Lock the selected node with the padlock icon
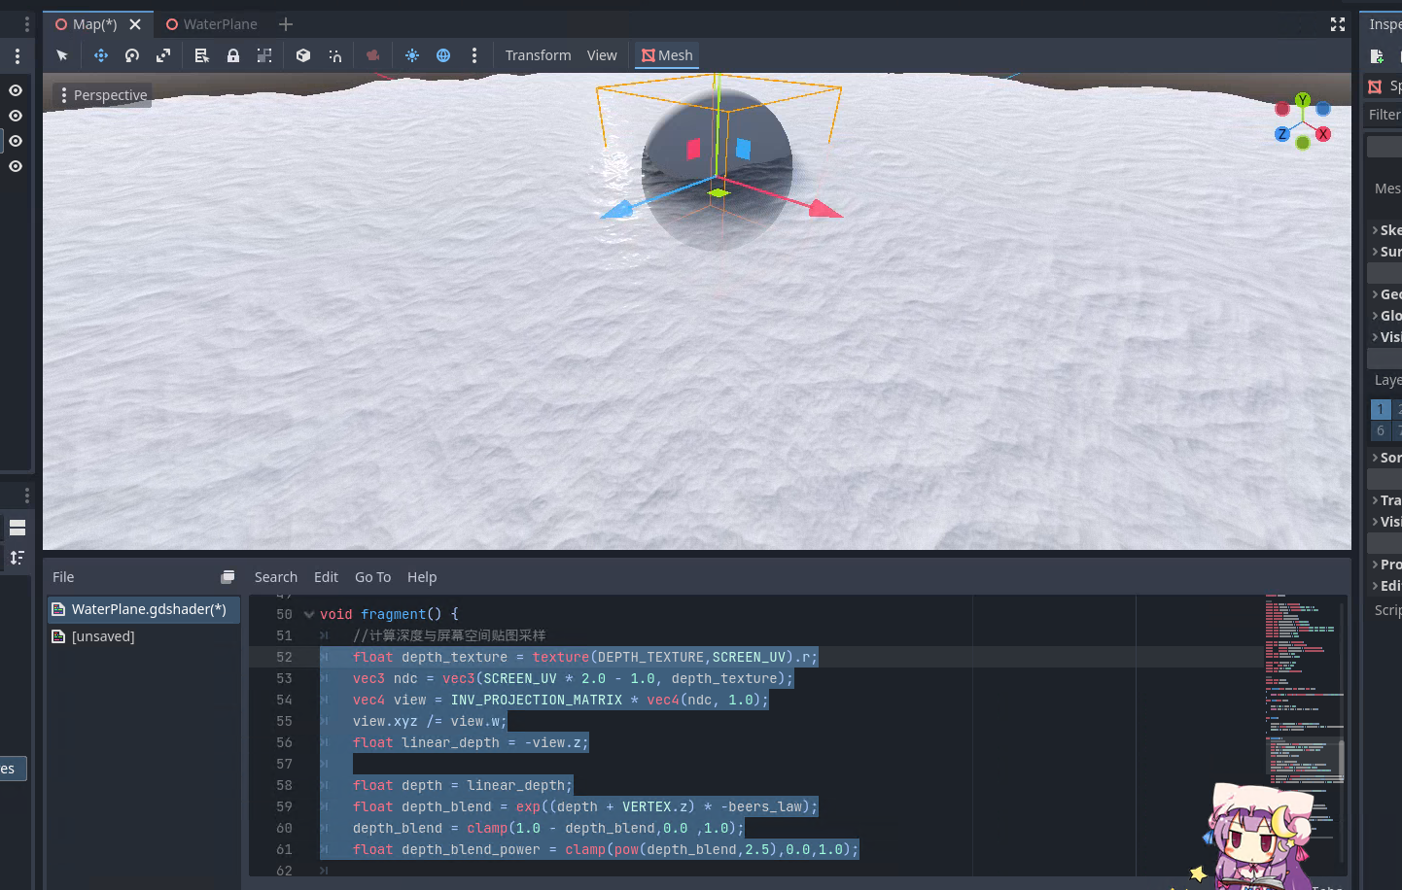The width and height of the screenshot is (1402, 890). click(233, 55)
